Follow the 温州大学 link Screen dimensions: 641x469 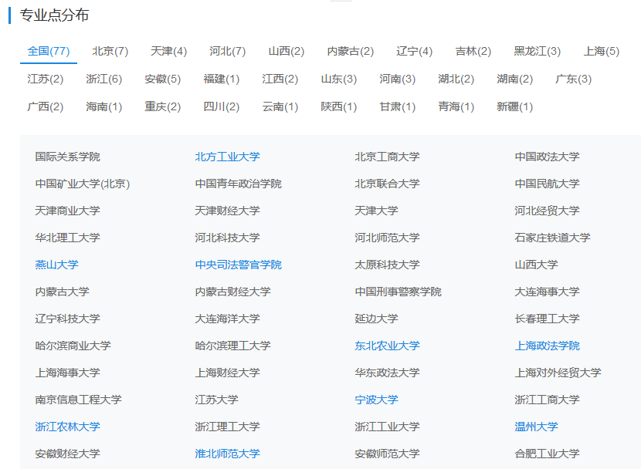click(536, 427)
